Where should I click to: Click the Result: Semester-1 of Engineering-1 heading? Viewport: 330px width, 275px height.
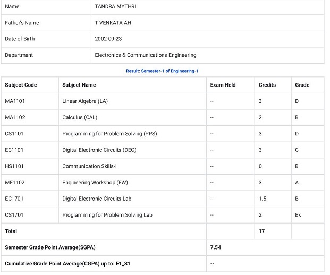162,71
